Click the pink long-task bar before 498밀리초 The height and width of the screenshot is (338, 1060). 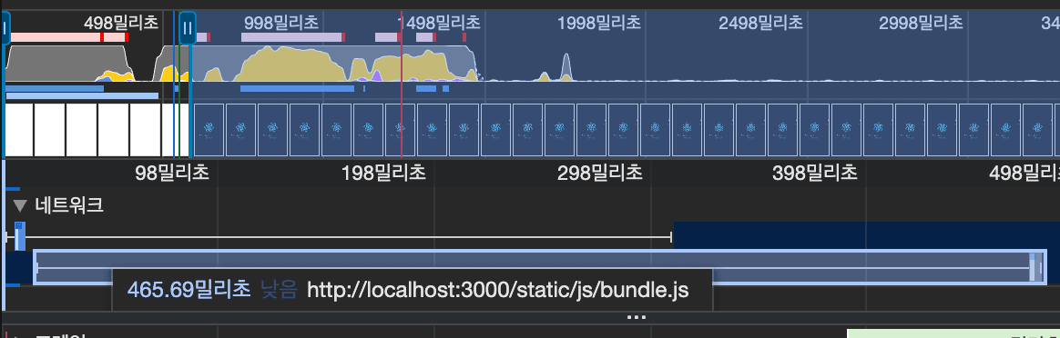pos(56,37)
